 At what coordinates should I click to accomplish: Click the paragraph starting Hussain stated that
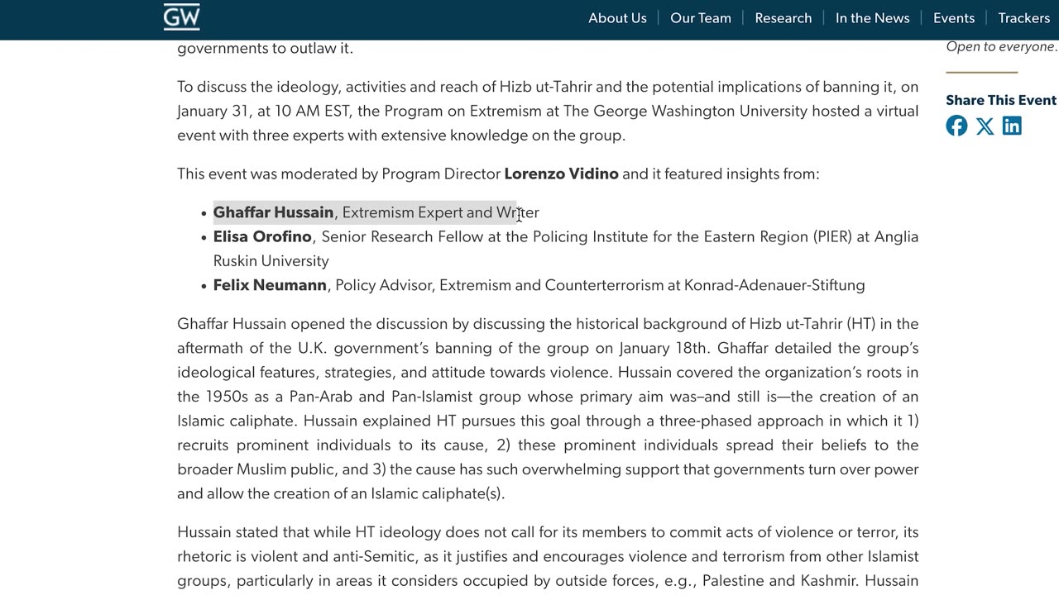(548, 557)
